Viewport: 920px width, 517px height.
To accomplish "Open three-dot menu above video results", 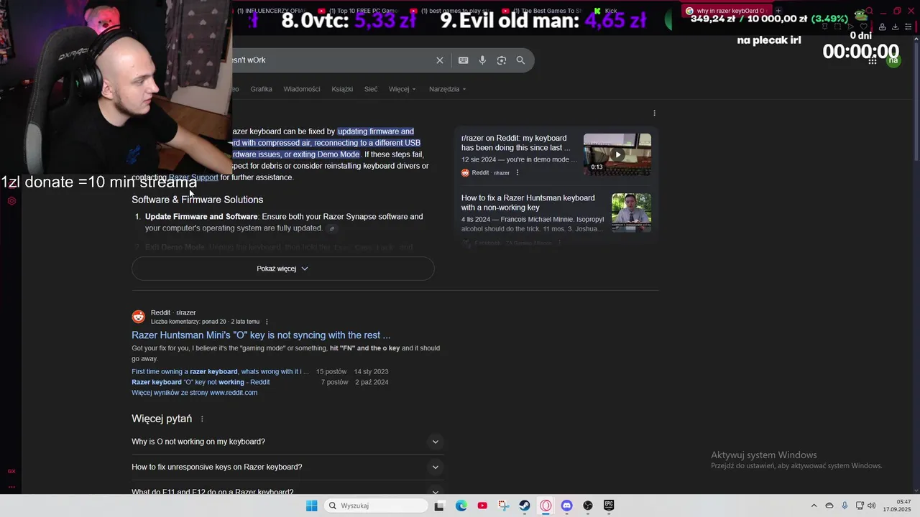I will pyautogui.click(x=654, y=113).
